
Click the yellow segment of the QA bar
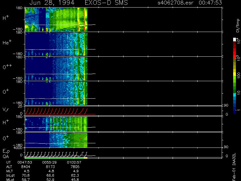click(x=86, y=158)
